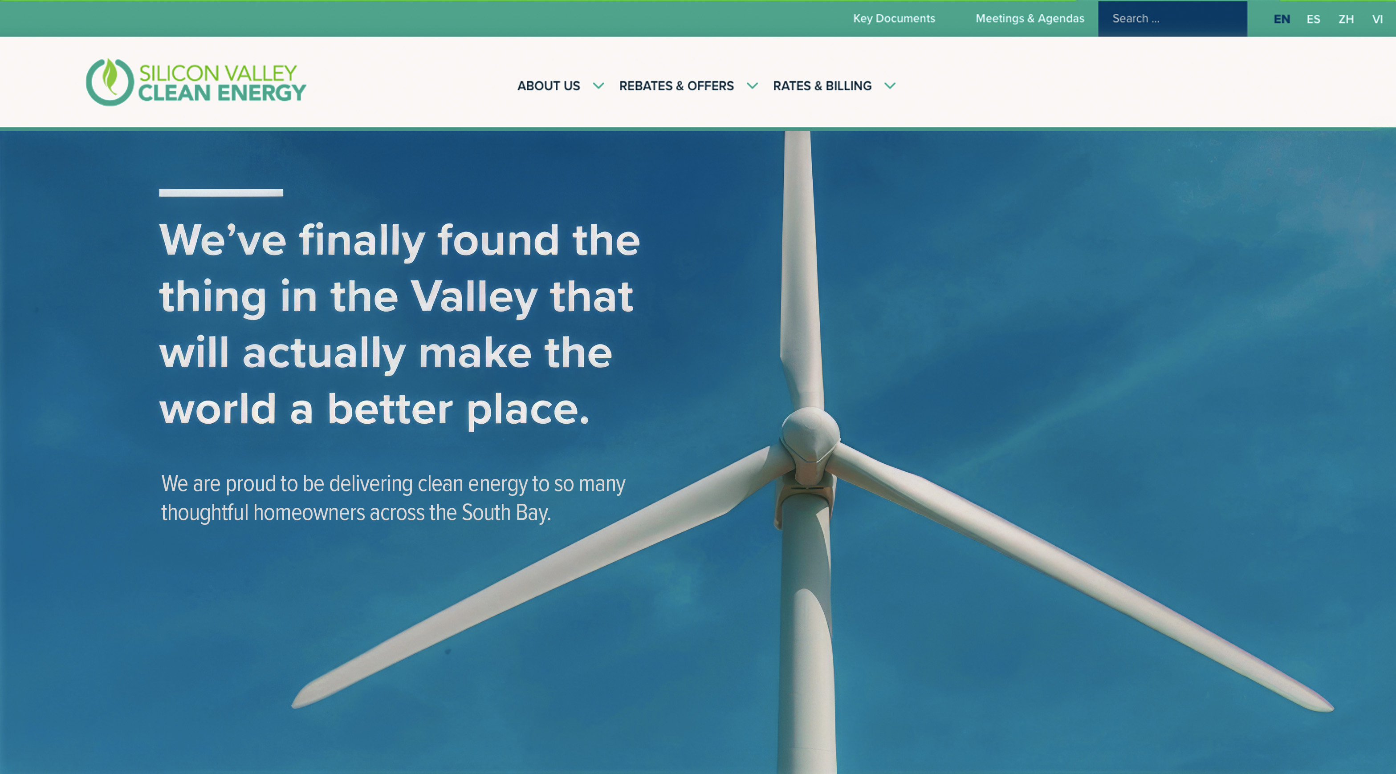This screenshot has width=1396, height=774.
Task: Click the hero headline about the Valley
Action: coord(399,324)
